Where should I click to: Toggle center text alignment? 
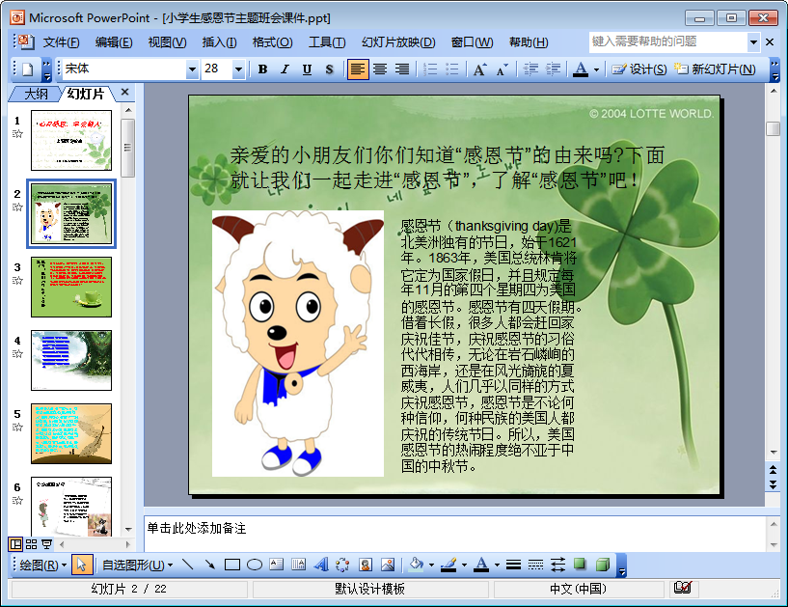380,69
